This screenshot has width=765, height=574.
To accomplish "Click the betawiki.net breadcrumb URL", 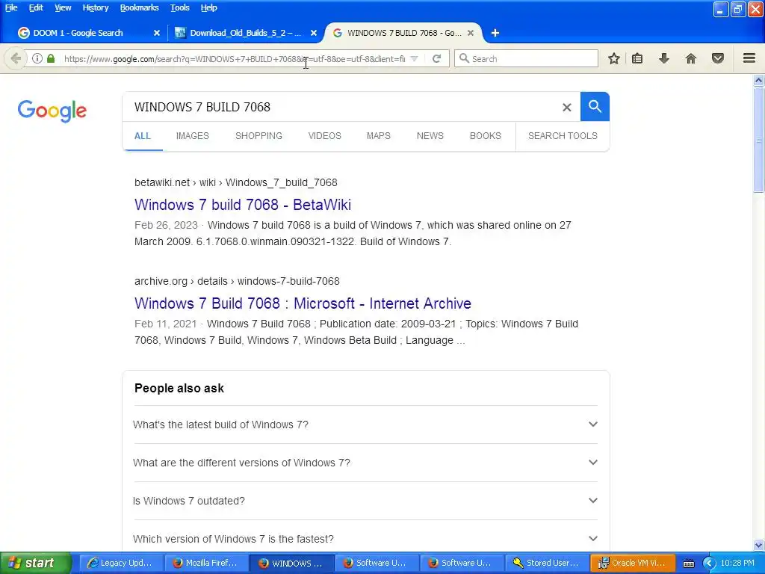I will (235, 182).
